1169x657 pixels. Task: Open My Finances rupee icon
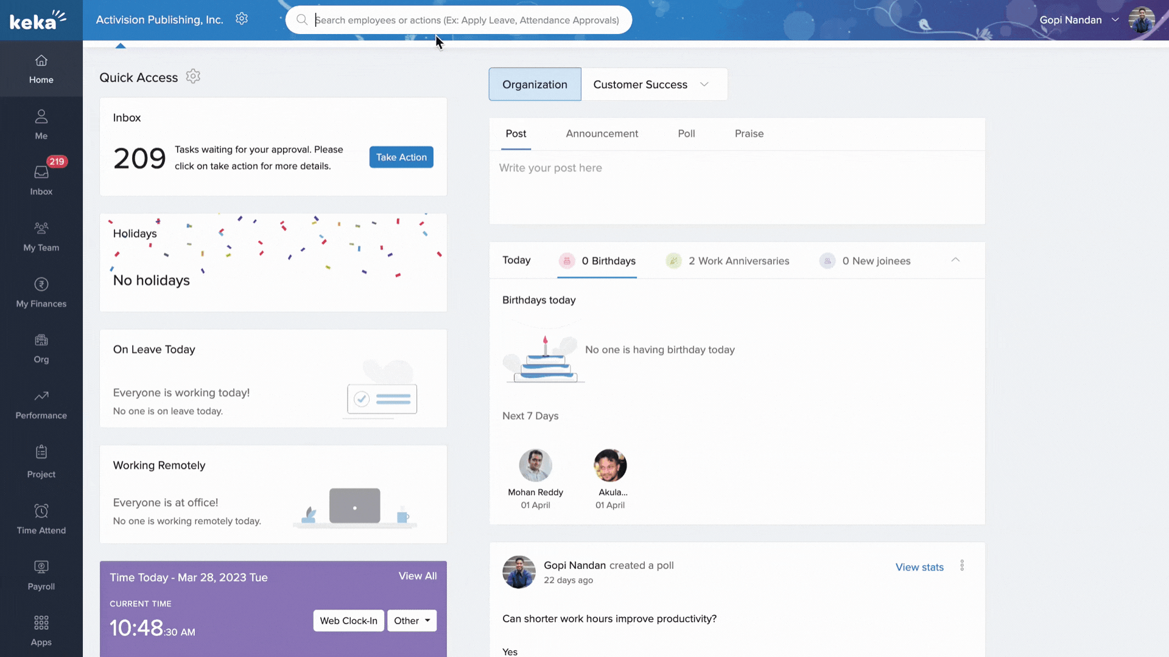pyautogui.click(x=41, y=285)
